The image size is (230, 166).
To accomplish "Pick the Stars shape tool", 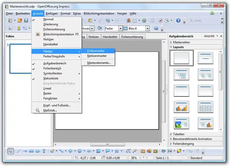I will click(x=117, y=151).
